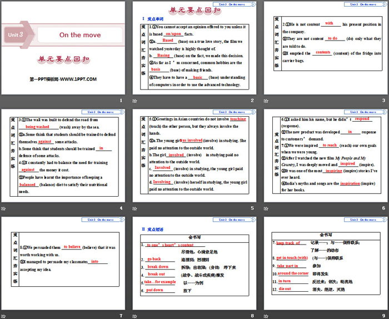The image size is (389, 319).
Task: Click animation star icon under slide 5
Action: pyautogui.click(x=134, y=208)
